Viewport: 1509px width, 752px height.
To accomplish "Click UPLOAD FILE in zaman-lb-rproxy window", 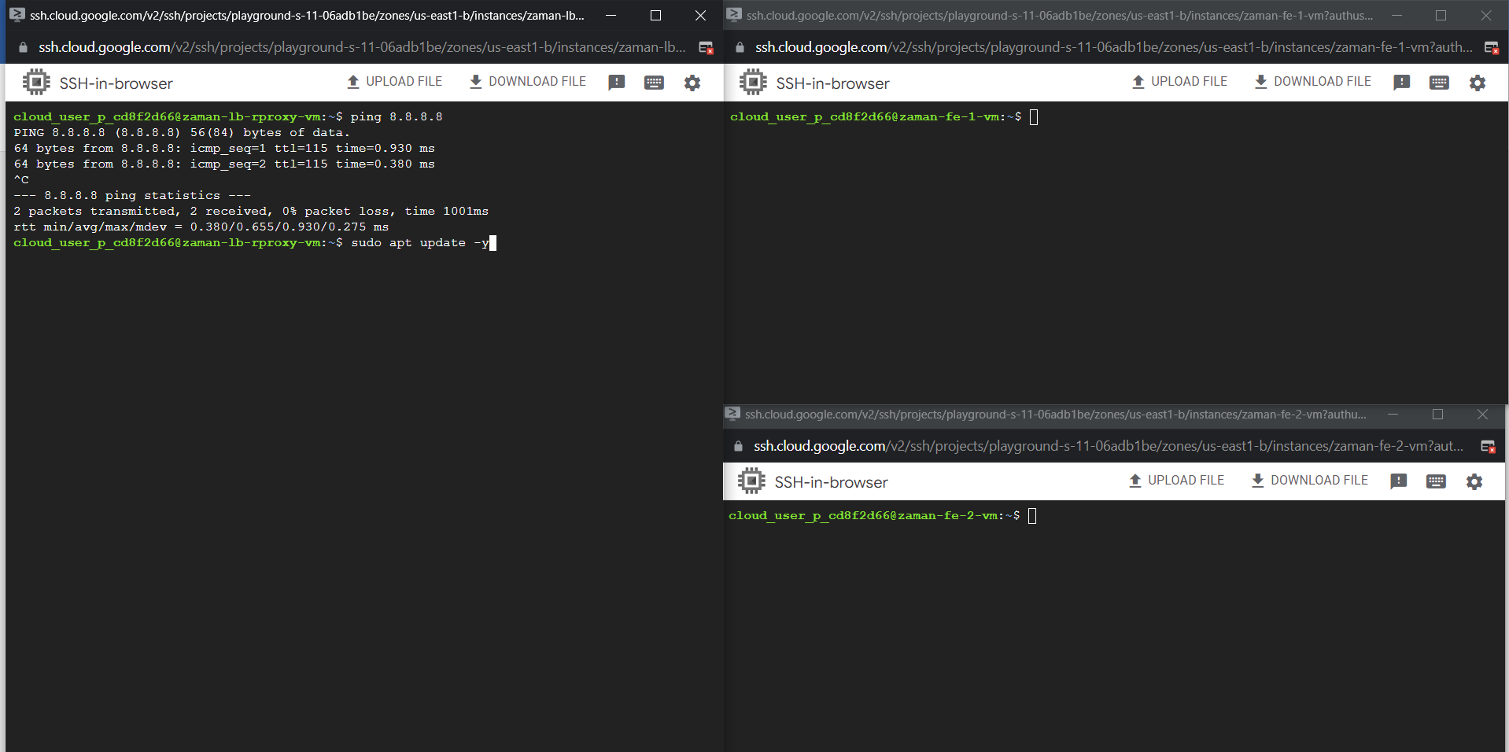I will point(395,82).
